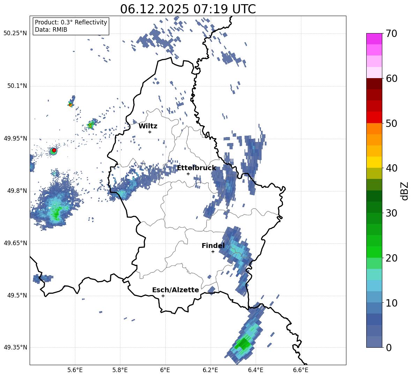Click the colorbar tick label 40
Viewport: 413px width, 377px height.
(391, 168)
